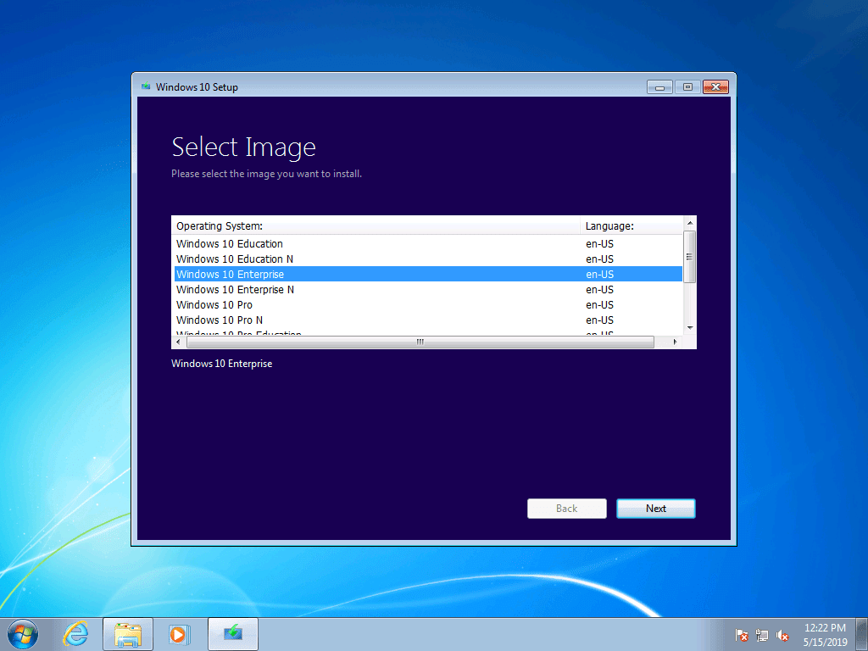
Task: Open the clock showing 12:22 PM
Action: 825,635
